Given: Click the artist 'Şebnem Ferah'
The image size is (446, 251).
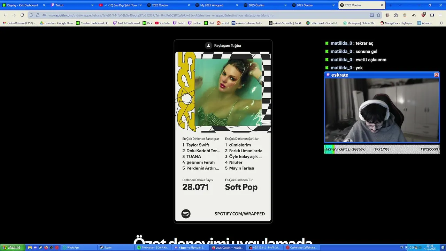Looking at the screenshot, I should (x=200, y=162).
